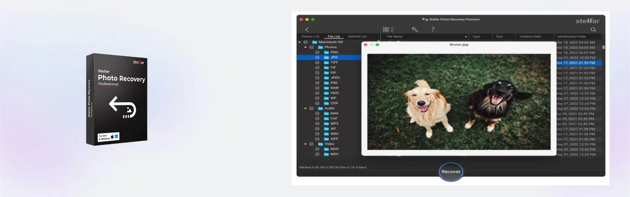Select the AIFF folder row
This screenshot has width=630, height=197.
pyautogui.click(x=329, y=139)
